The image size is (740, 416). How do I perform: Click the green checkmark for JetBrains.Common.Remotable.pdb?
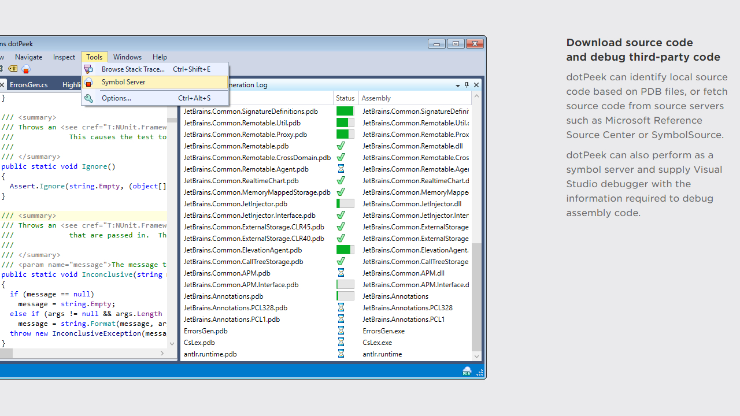click(341, 146)
